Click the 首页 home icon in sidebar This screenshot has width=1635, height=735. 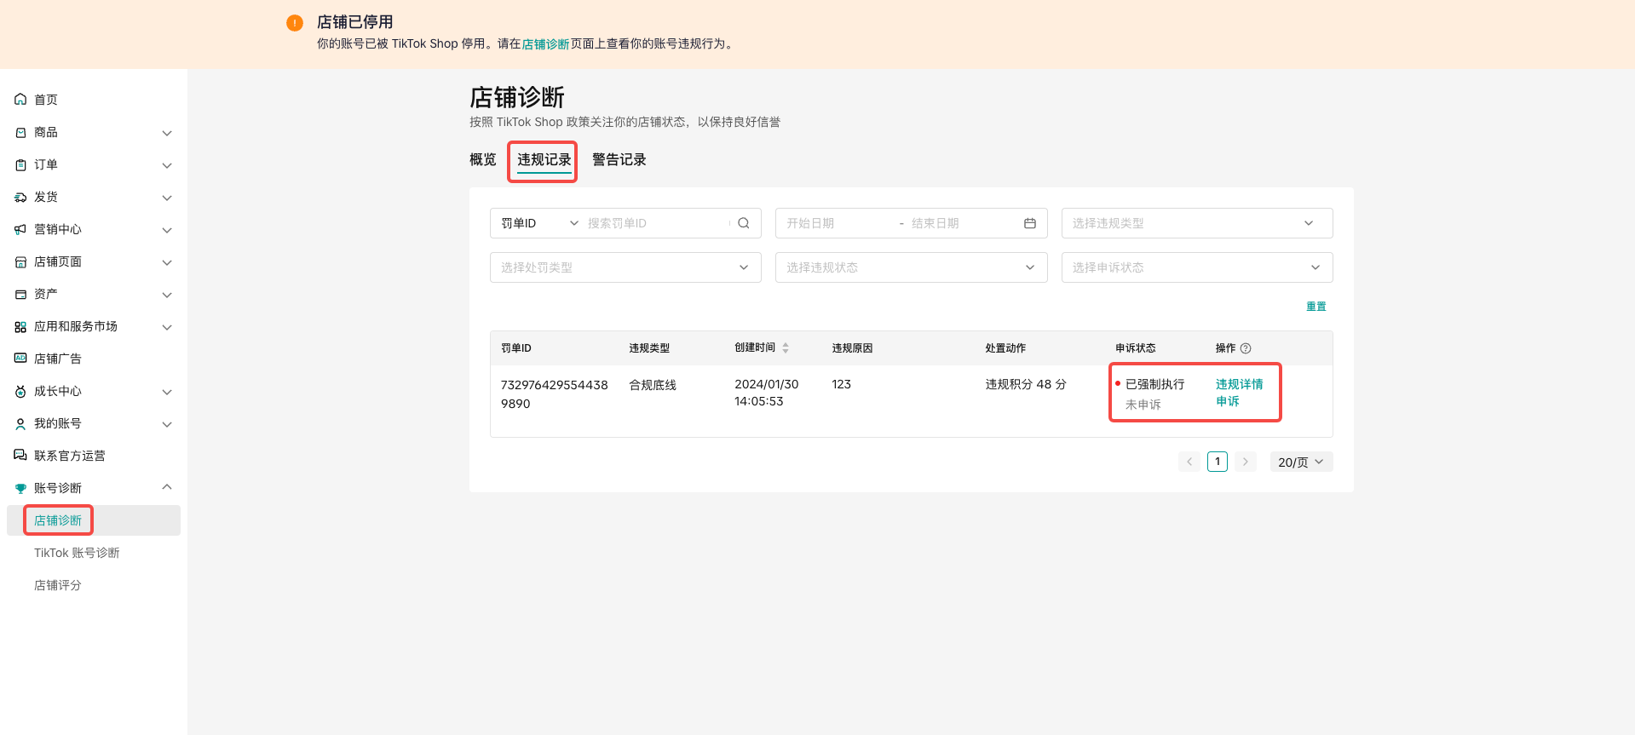pos(20,100)
